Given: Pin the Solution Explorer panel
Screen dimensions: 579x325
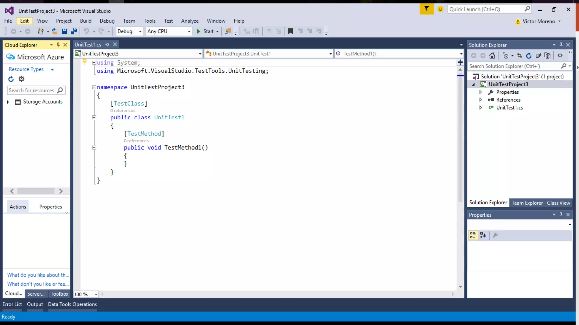Looking at the screenshot, I should tap(561, 45).
